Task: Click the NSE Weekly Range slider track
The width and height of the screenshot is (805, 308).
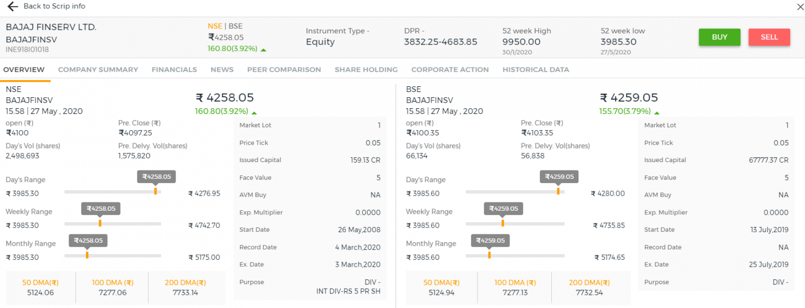Action: (113, 223)
